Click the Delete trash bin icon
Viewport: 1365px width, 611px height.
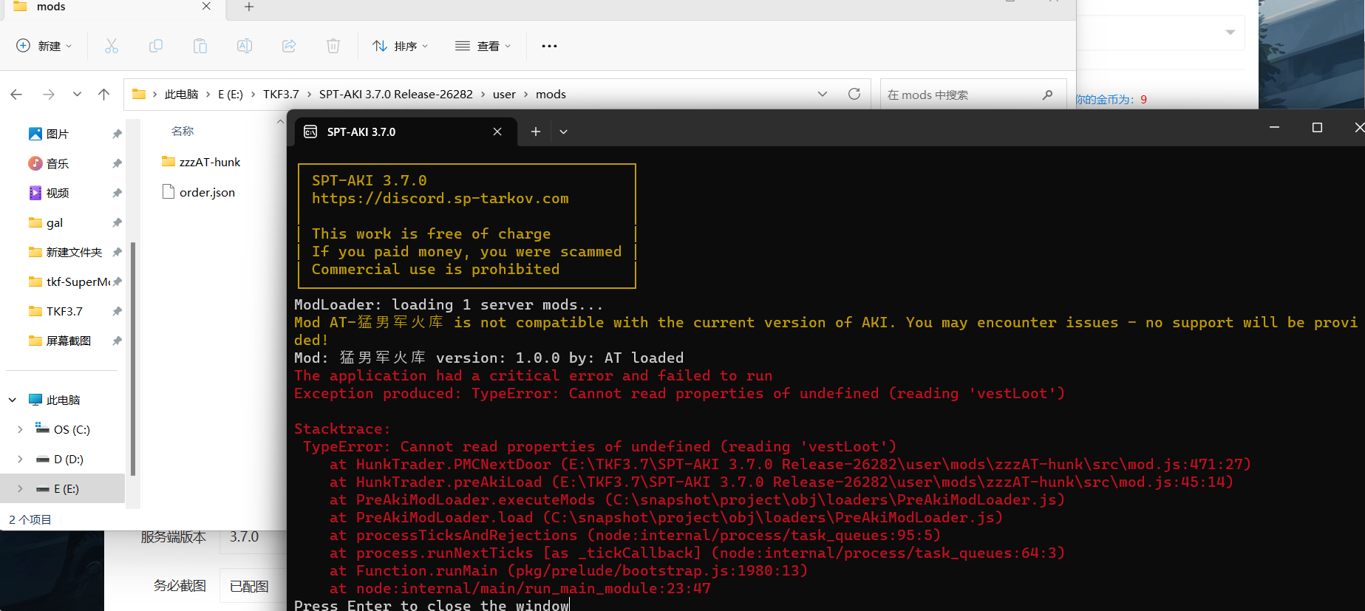pyautogui.click(x=333, y=46)
